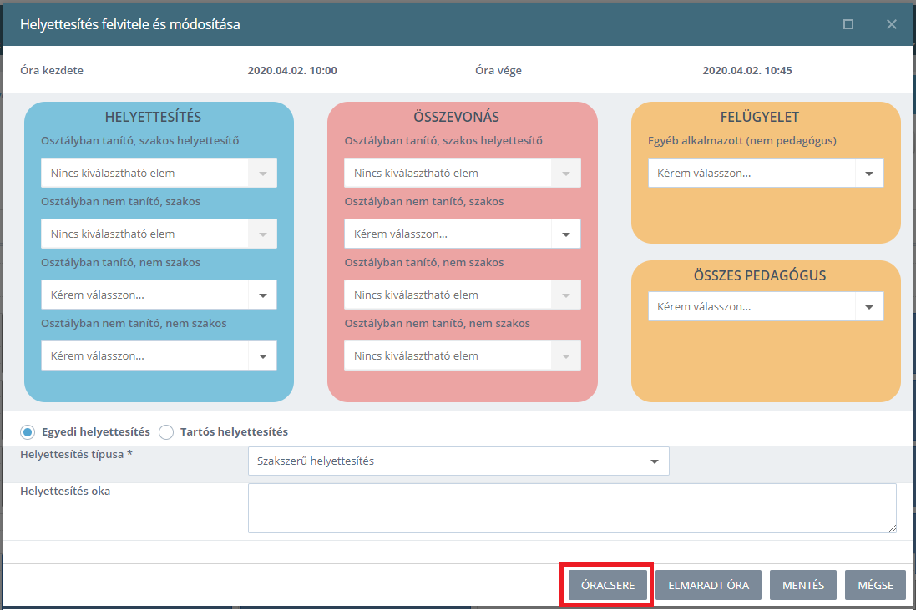The image size is (916, 610).
Task: Open Felügyelet 'Egyéb alkalmazott' dropdown
Action: click(765, 173)
